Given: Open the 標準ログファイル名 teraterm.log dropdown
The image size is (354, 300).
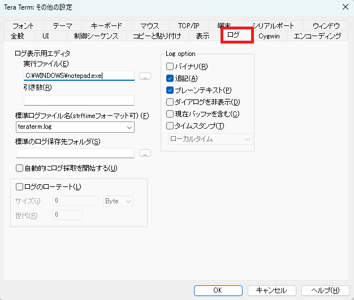Looking at the screenshot, I should click(129, 128).
